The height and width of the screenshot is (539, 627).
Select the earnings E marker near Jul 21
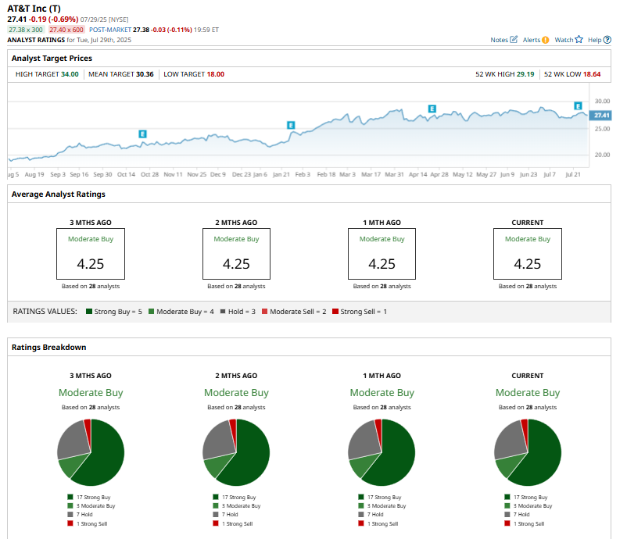coord(578,105)
